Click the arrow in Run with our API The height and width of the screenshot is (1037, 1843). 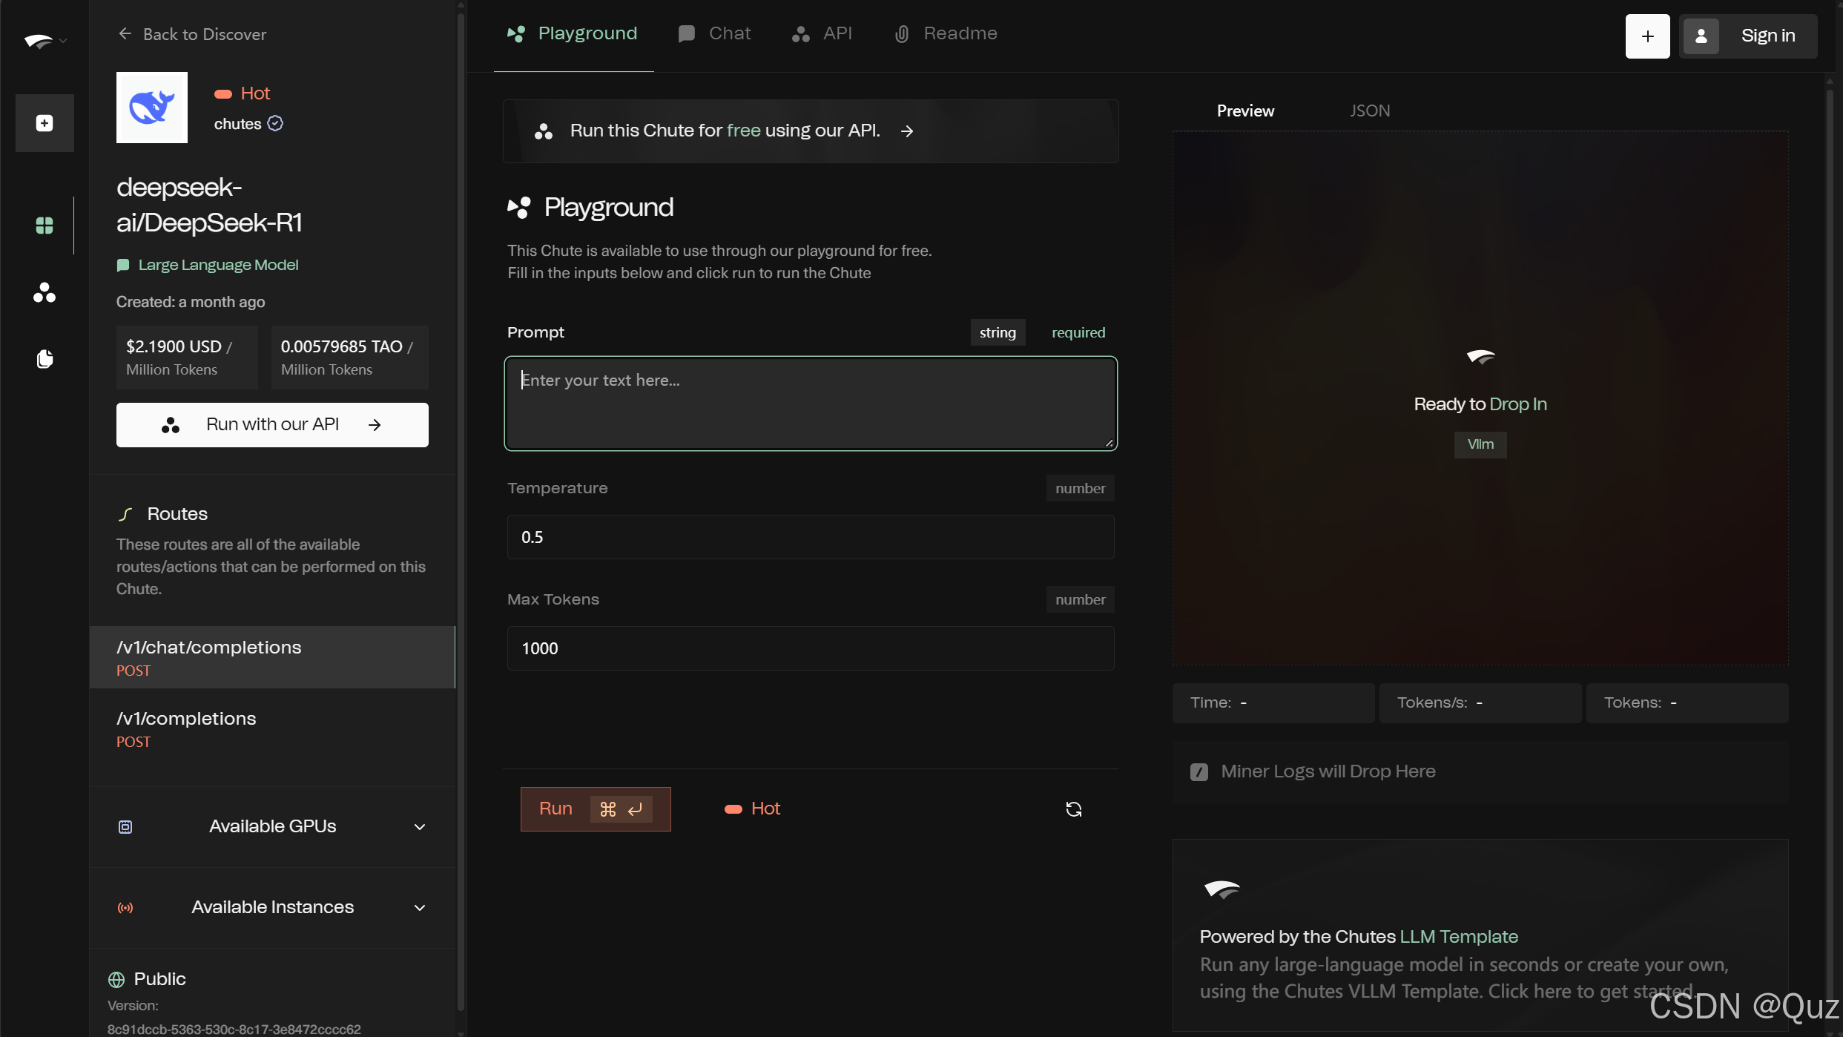[375, 425]
